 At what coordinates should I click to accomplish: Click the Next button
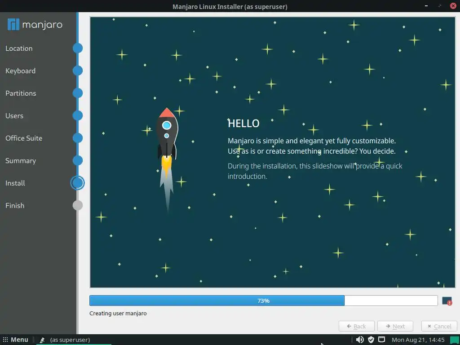[395, 326]
